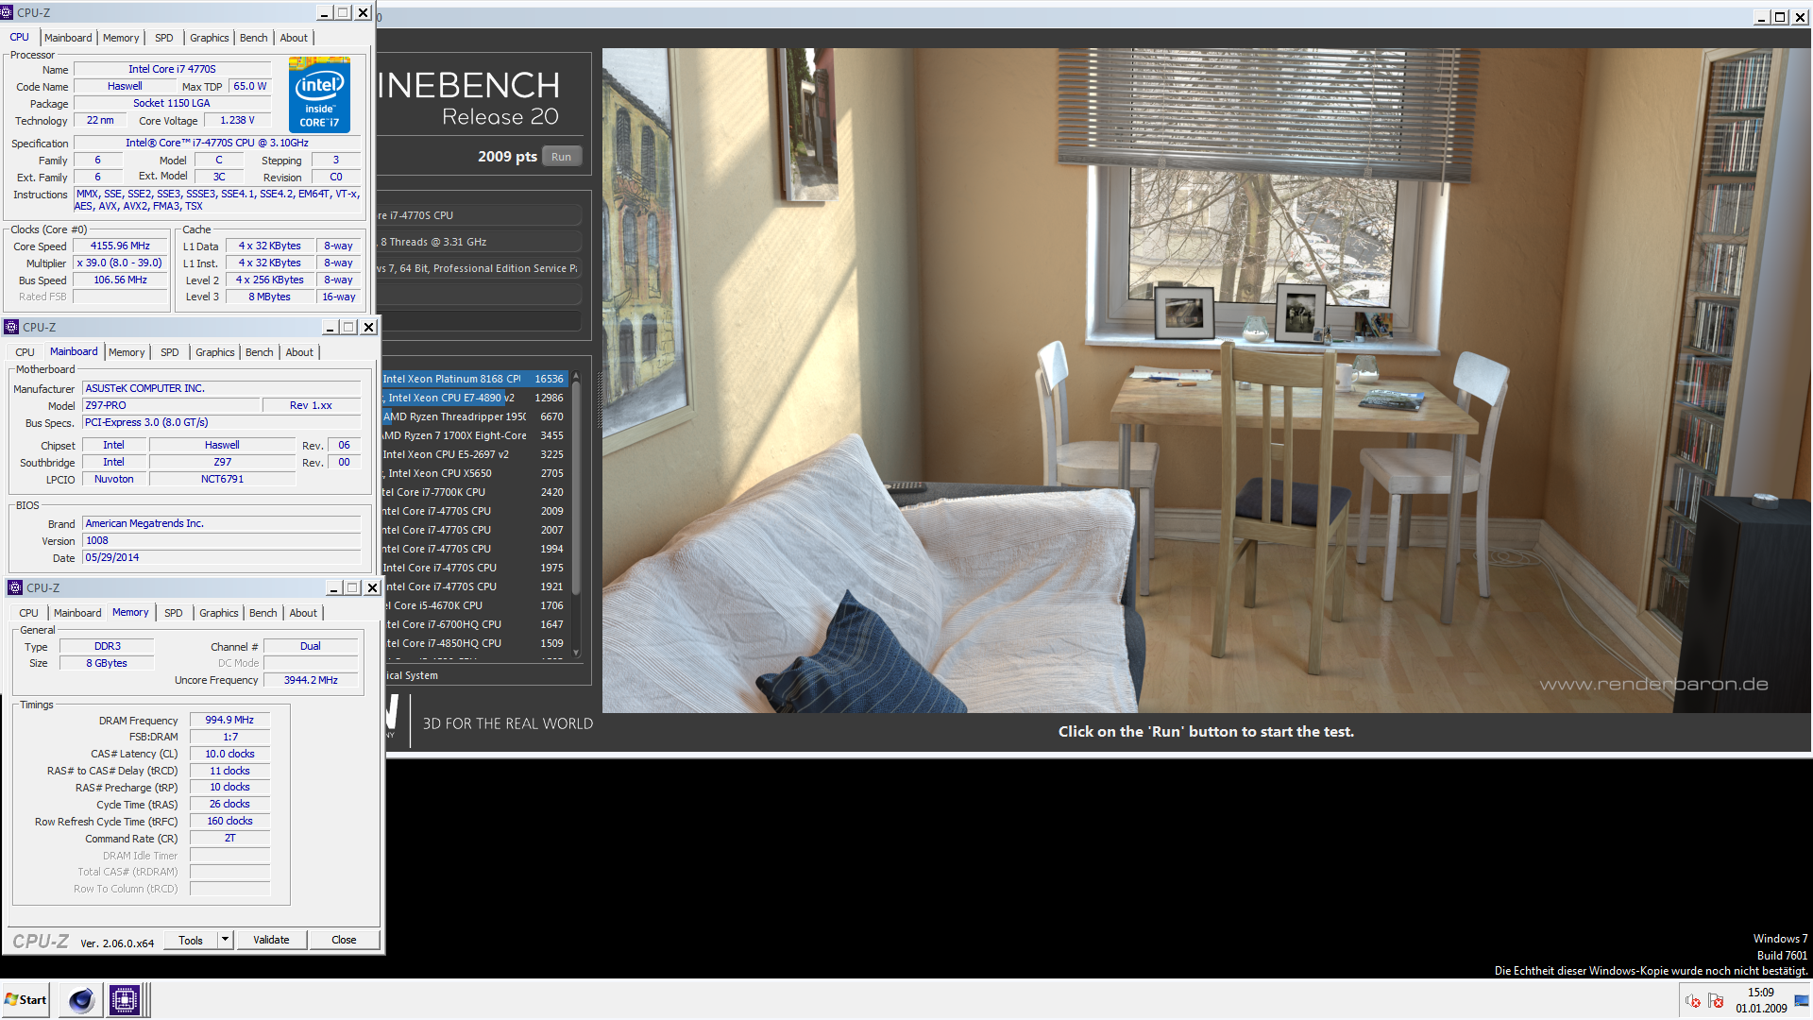The width and height of the screenshot is (1813, 1020).
Task: Click the BIOS Date field 05/29/2014
Action: pos(221,557)
